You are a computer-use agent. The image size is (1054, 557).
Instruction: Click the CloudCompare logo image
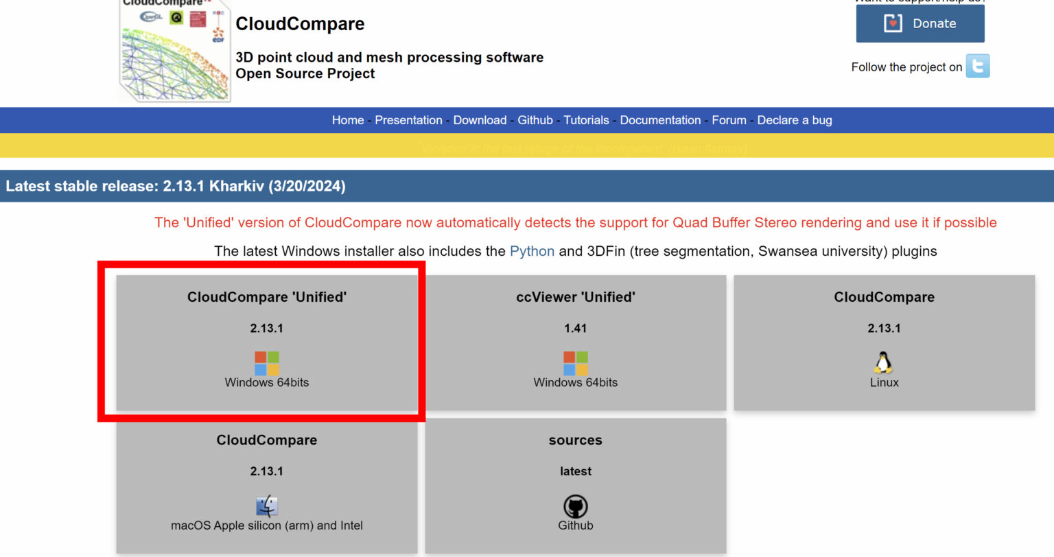click(174, 49)
